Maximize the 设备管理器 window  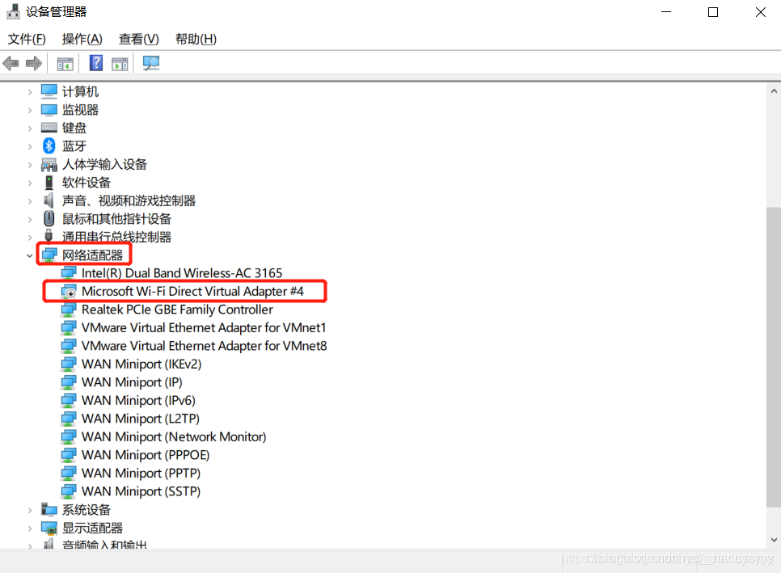click(x=713, y=12)
